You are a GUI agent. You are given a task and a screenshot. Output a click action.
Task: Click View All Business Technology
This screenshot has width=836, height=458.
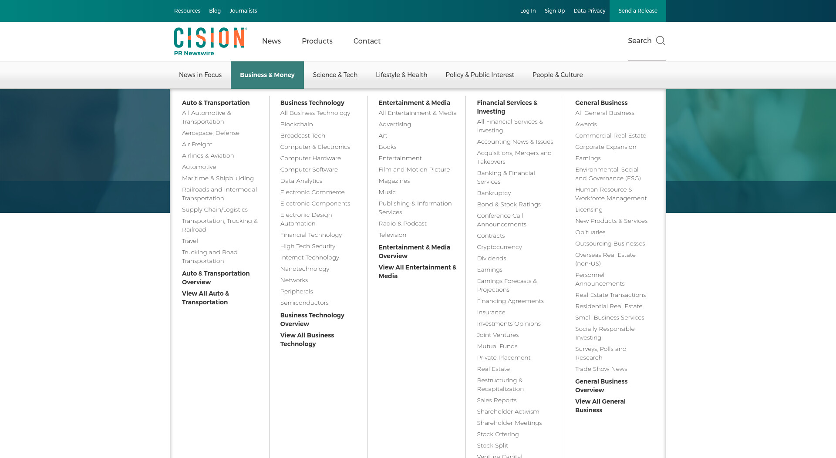pyautogui.click(x=307, y=340)
